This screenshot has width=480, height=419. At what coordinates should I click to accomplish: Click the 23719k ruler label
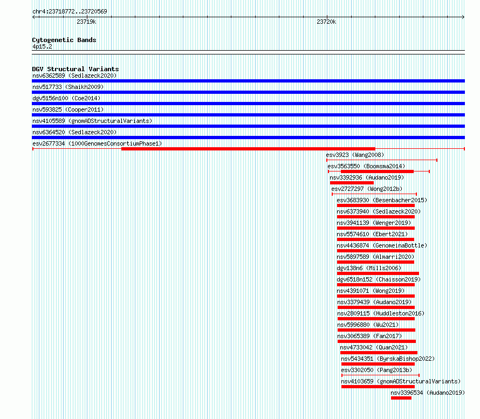click(86, 22)
